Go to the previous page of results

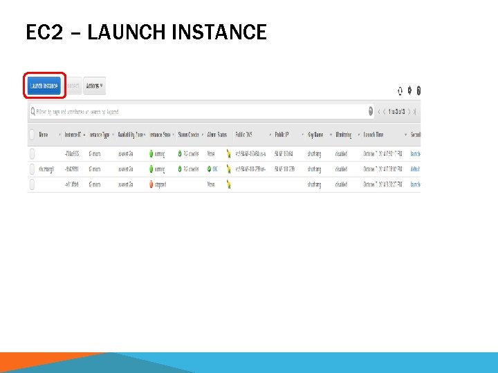pyautogui.click(x=384, y=112)
